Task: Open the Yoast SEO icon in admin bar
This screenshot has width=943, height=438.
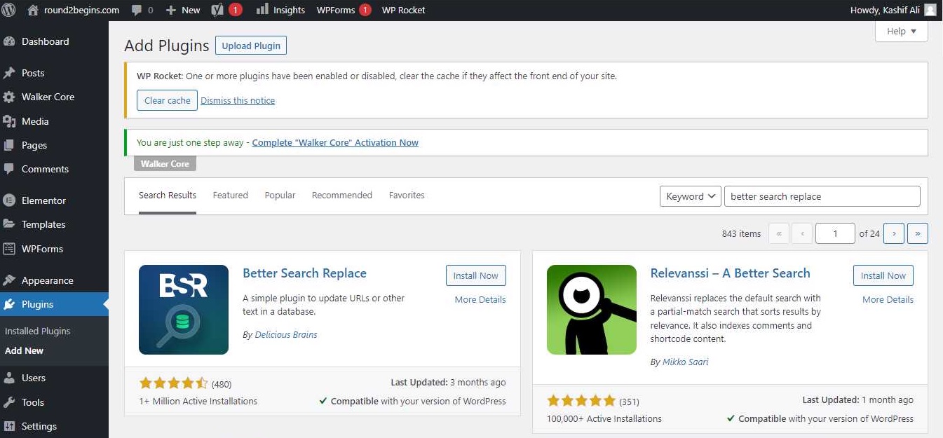Action: [217, 10]
